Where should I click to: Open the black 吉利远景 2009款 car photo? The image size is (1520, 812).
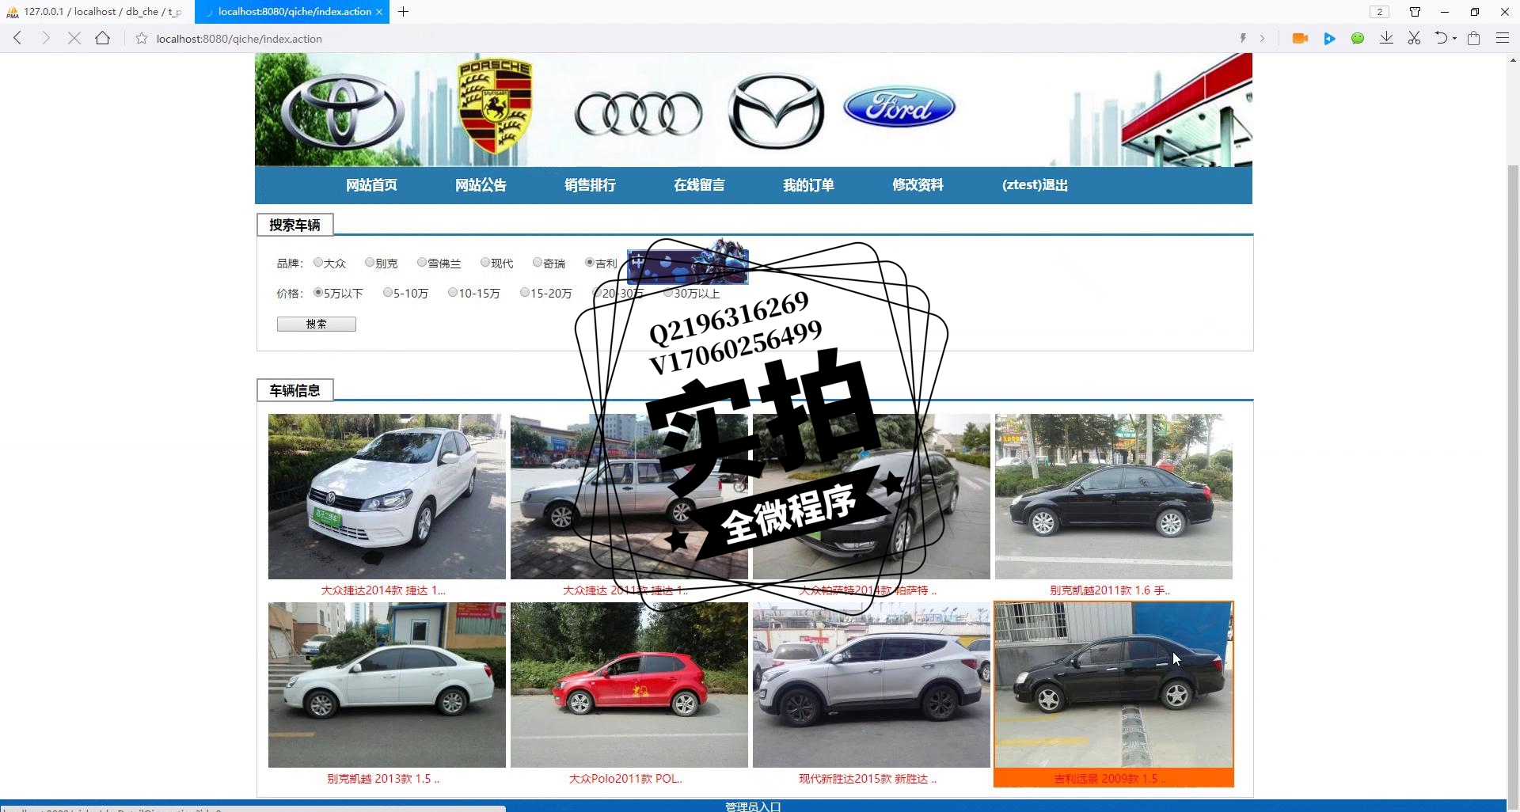click(x=1114, y=685)
